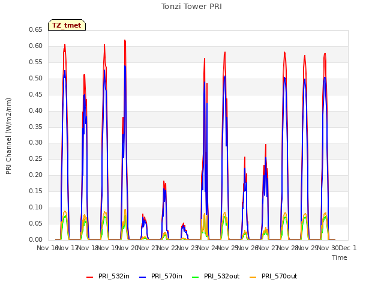Click the 0.05 y-axis tick value
The image size is (384, 288).
pos(36,223)
